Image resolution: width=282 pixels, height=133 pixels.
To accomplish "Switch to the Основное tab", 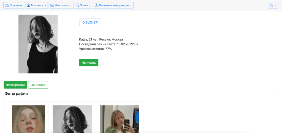I will click(x=38, y=85).
